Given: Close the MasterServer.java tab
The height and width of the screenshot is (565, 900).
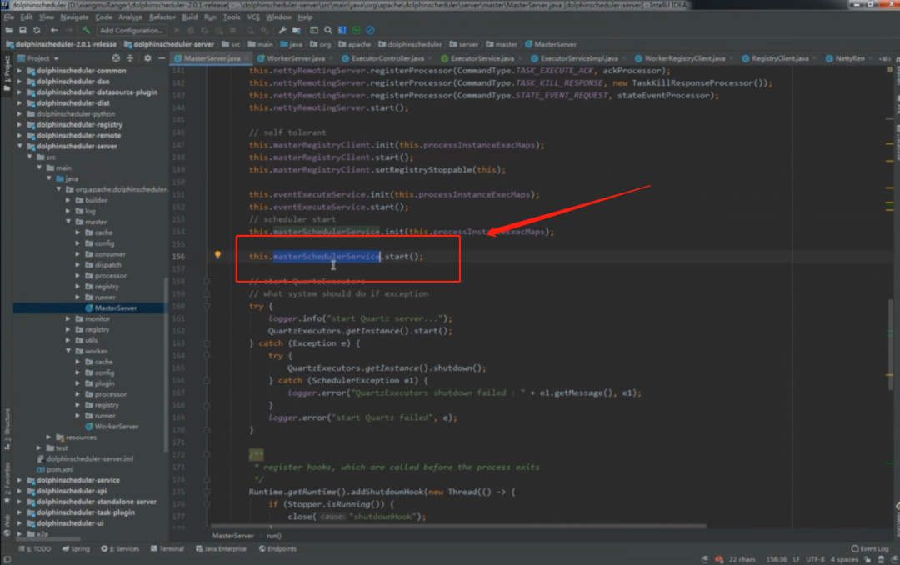Looking at the screenshot, I should tap(247, 58).
